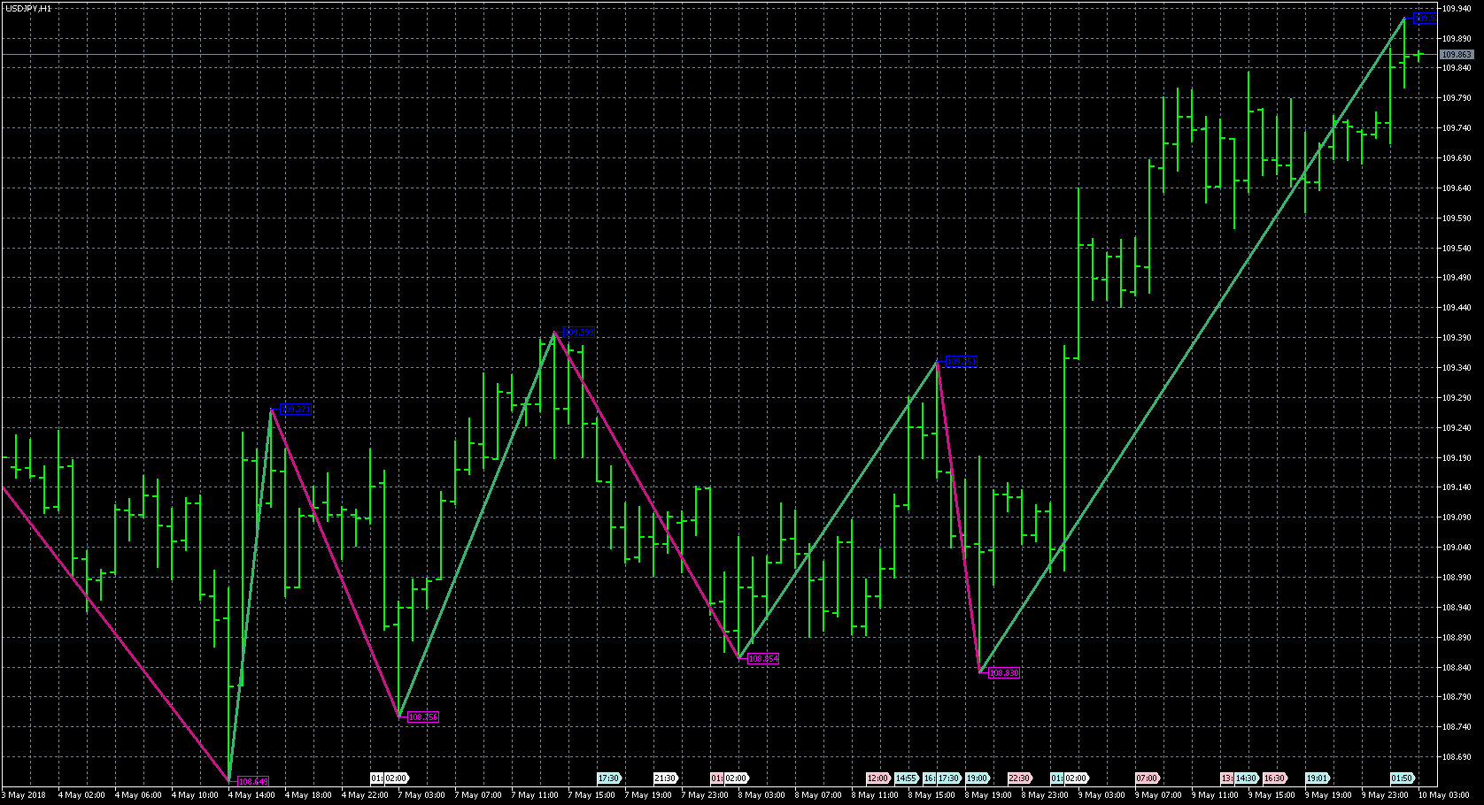Click the cyan 19:00 event marker

click(x=977, y=778)
